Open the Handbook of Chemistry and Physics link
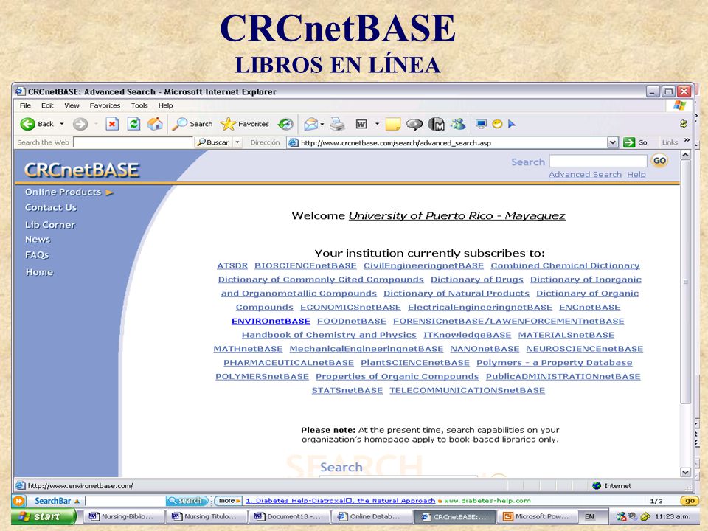708x531 pixels. [329, 335]
